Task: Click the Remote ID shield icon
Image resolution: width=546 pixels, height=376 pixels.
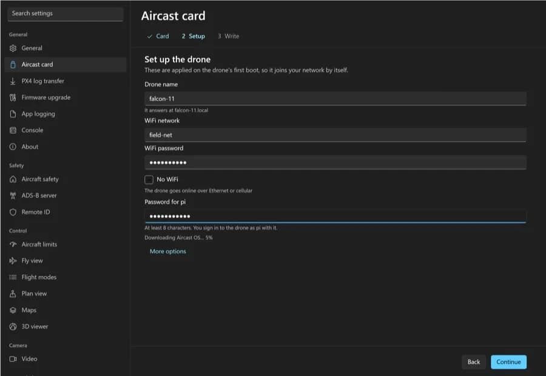Action: (x=13, y=212)
